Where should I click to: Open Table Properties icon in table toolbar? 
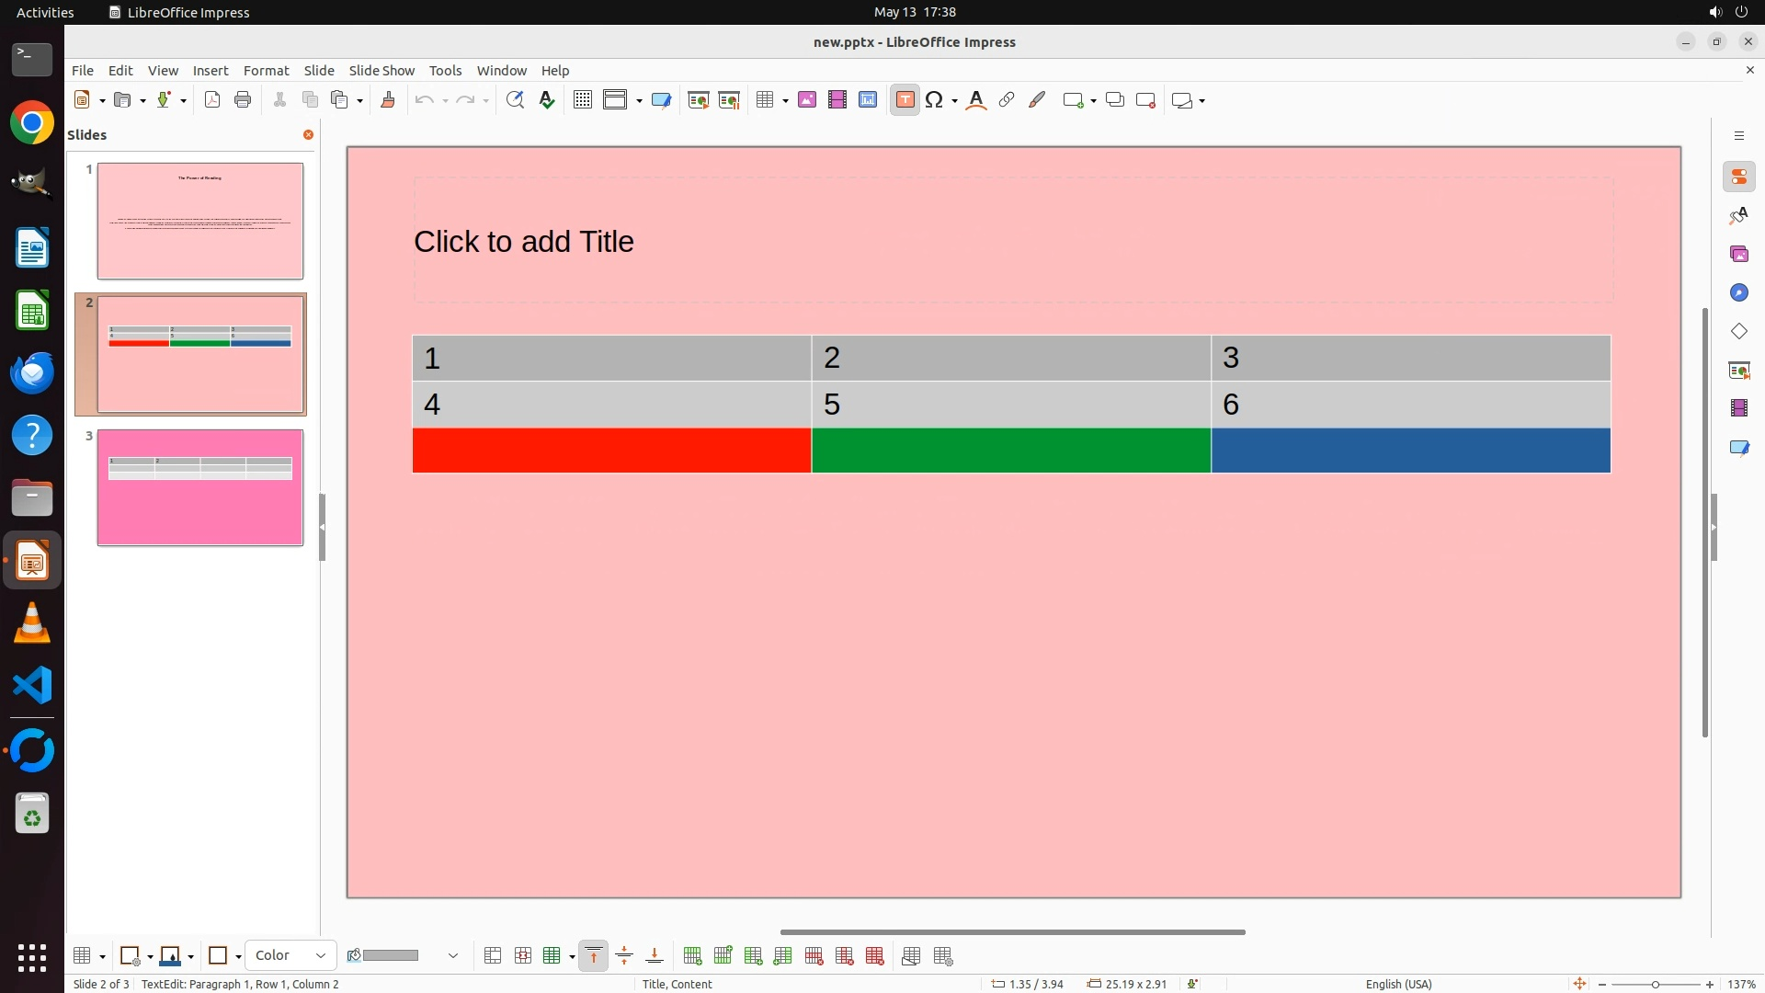(943, 956)
